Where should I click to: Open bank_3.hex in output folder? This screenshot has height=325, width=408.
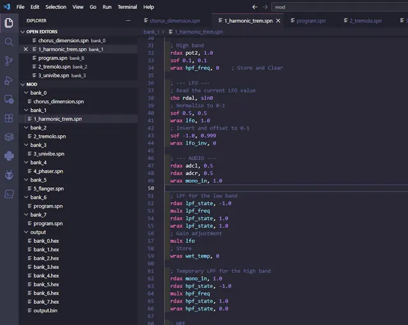78,267
